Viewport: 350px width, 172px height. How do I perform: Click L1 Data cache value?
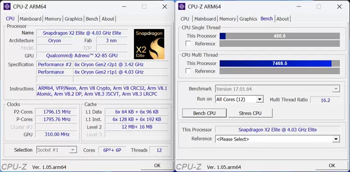(x=137, y=111)
